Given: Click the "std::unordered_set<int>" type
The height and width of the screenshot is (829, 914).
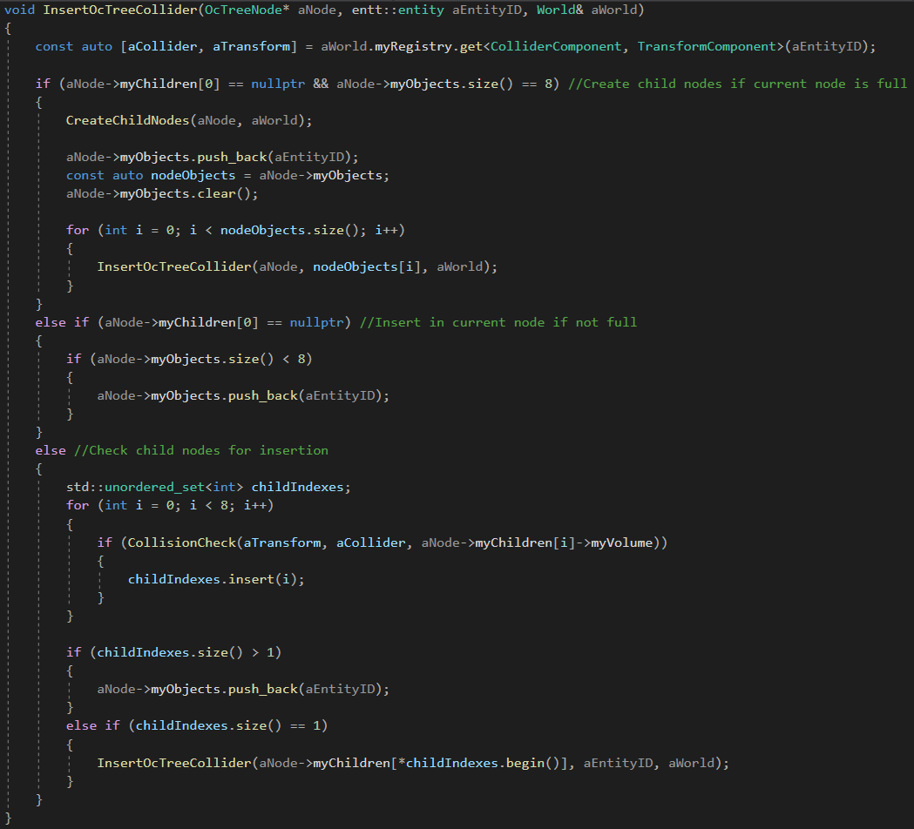Looking at the screenshot, I should click(x=154, y=487).
